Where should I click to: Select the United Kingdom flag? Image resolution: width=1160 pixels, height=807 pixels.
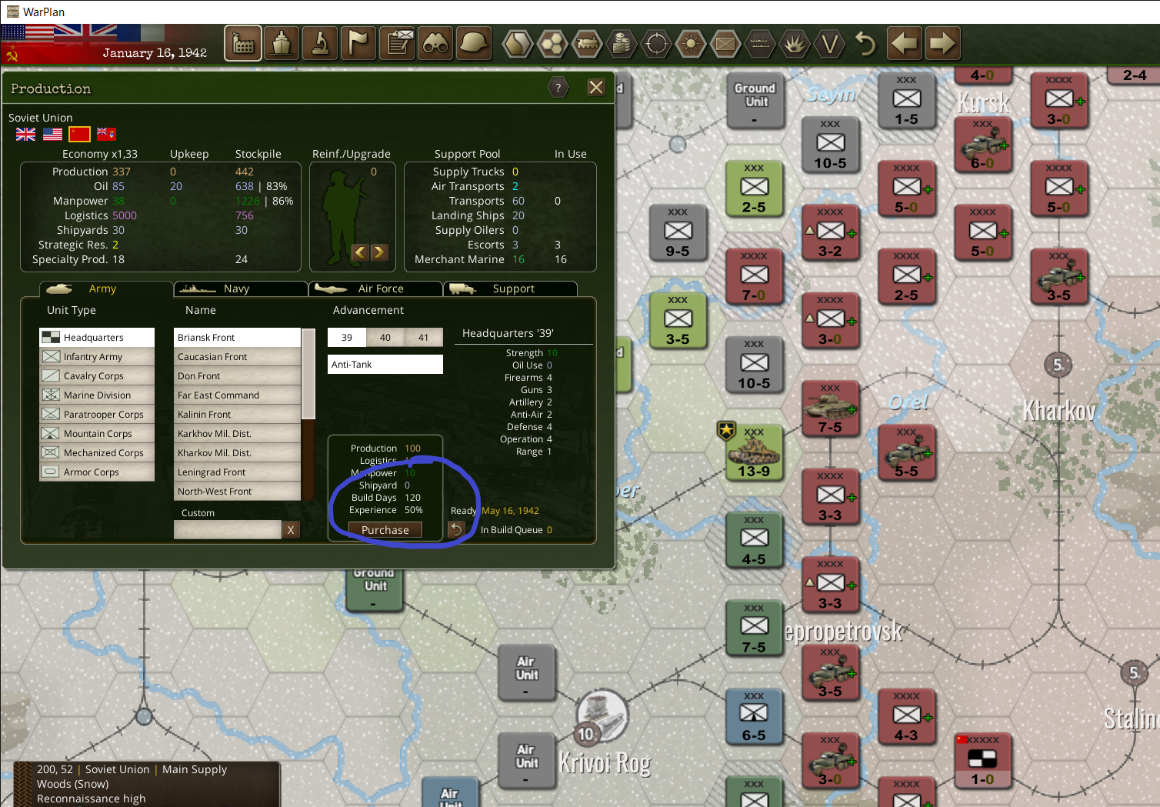[25, 135]
